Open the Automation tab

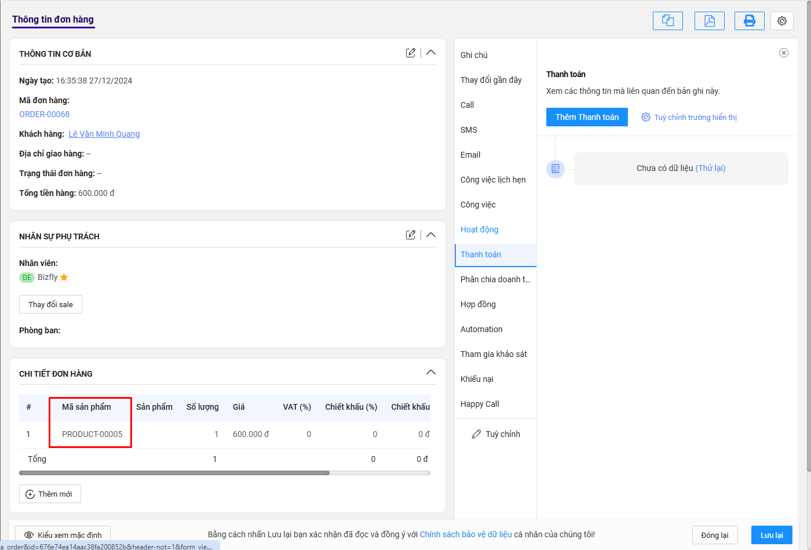[481, 329]
